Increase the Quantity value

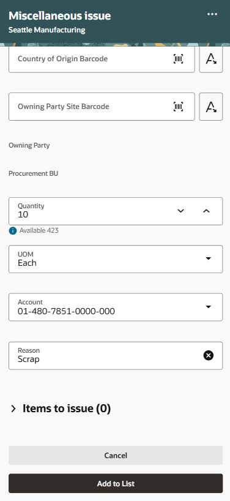[206, 211]
